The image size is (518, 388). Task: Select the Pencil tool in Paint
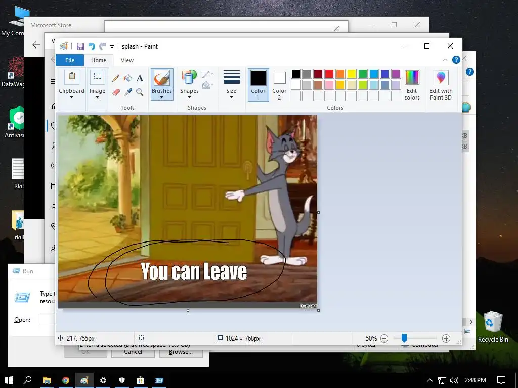(x=116, y=78)
